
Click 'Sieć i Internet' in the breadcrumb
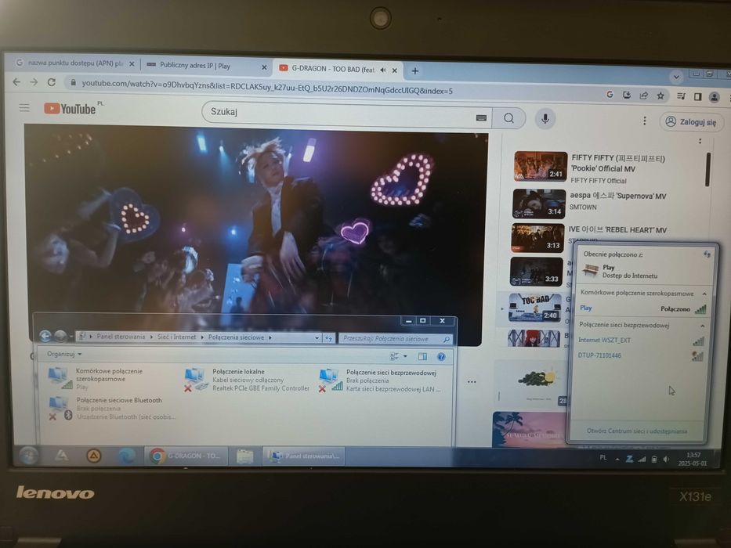pyautogui.click(x=177, y=337)
